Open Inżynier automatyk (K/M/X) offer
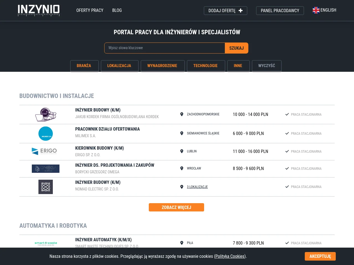 tap(103, 240)
